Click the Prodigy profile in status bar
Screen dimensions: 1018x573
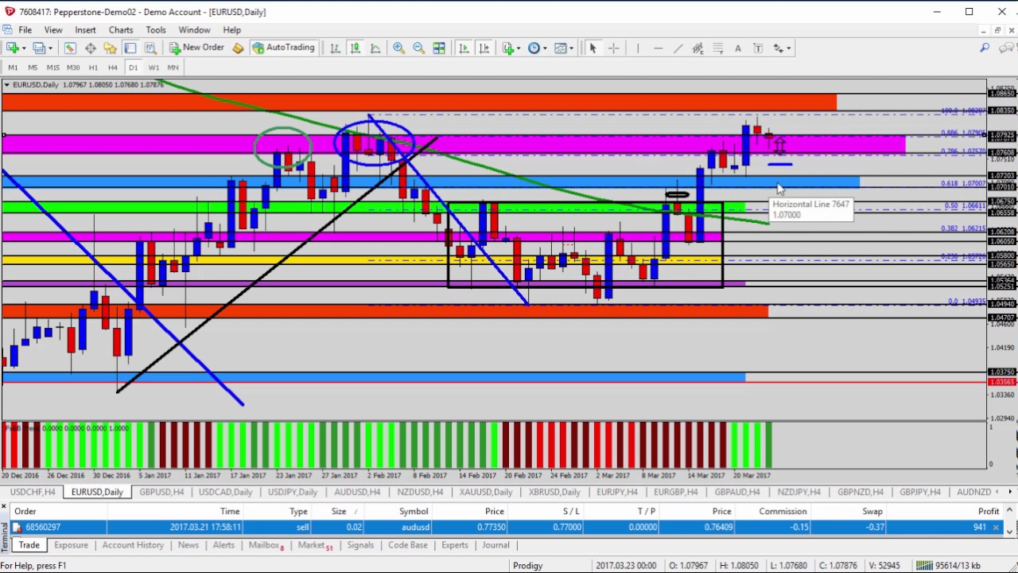[x=527, y=566]
